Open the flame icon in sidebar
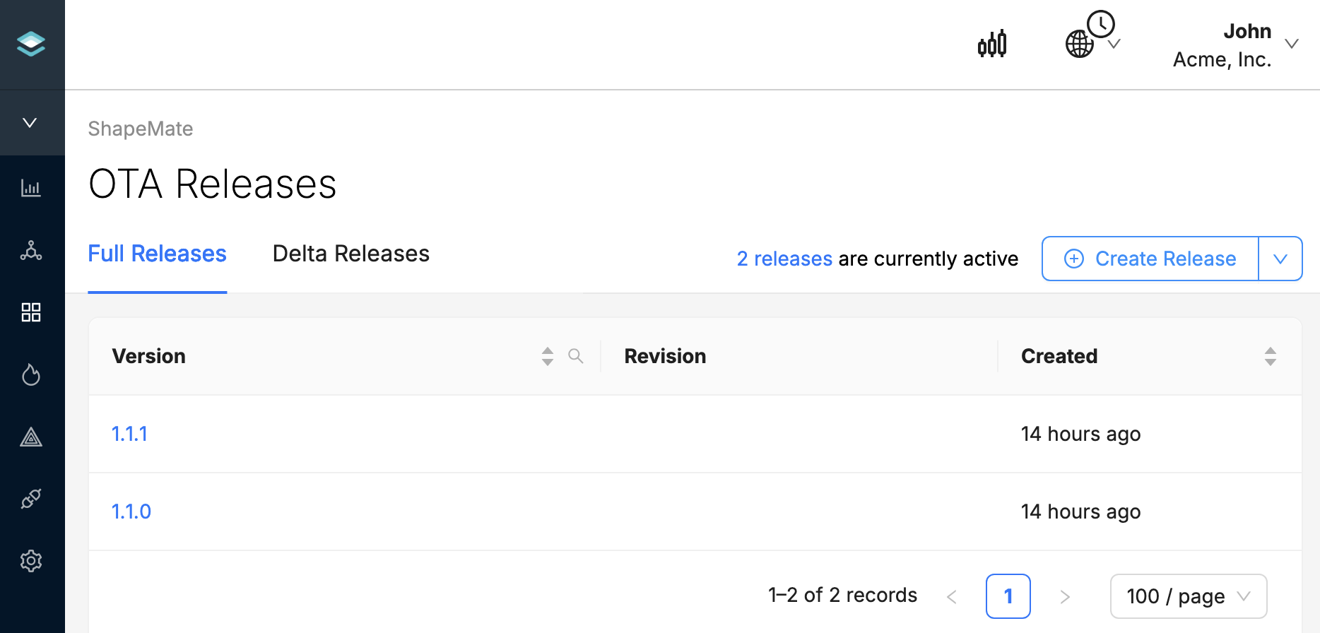 (x=31, y=374)
